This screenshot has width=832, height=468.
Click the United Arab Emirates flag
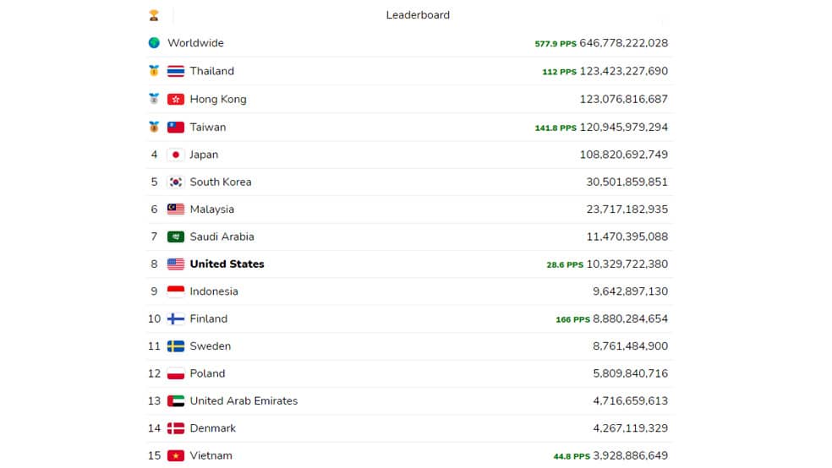tap(176, 401)
